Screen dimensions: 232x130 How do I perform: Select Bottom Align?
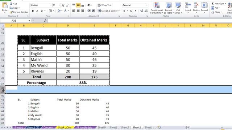tap(83, 5)
